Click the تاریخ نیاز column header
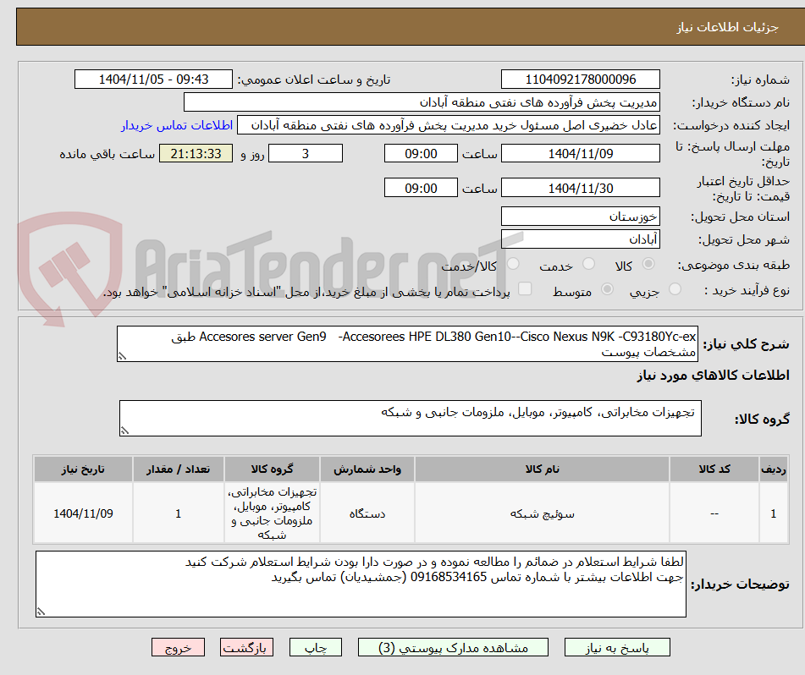This screenshot has height=675, width=805. click(83, 469)
